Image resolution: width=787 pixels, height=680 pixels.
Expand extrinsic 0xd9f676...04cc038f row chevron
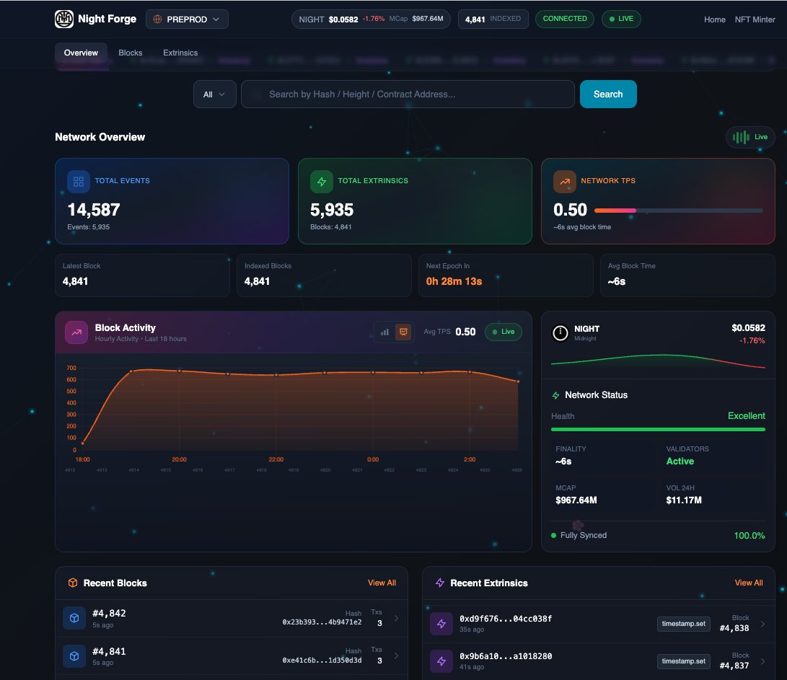(763, 624)
